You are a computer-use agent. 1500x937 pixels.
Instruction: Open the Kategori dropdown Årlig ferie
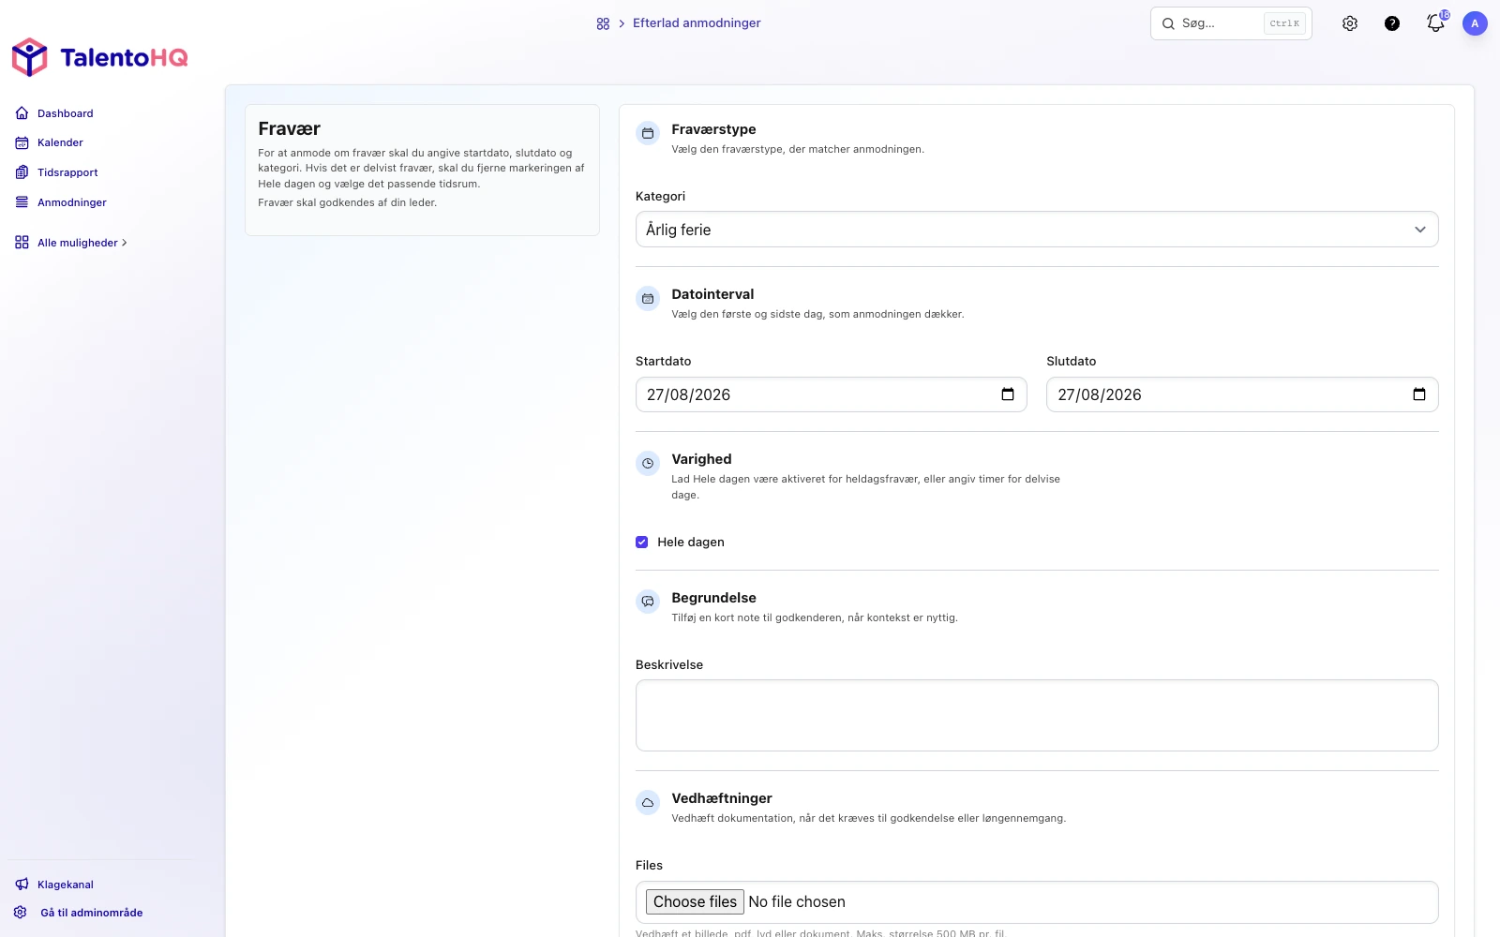1037,230
